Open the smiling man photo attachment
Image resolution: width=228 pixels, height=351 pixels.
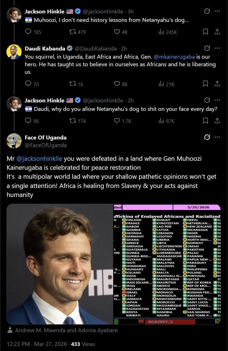pyautogui.click(x=60, y=264)
